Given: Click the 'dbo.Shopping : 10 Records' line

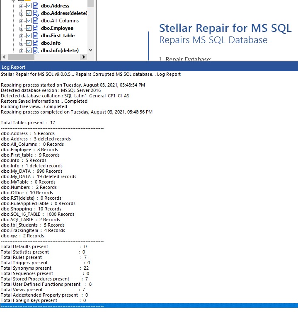Looking at the screenshot, I should click(x=31, y=209).
